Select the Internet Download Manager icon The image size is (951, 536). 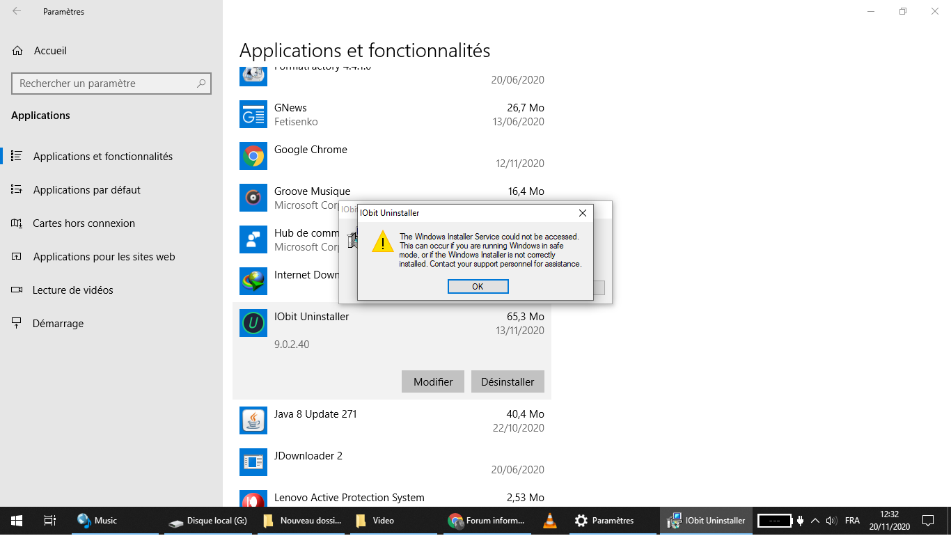[253, 282]
